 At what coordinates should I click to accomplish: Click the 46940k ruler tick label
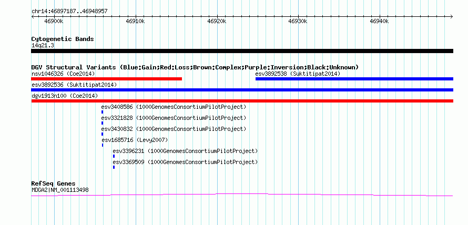pyautogui.click(x=379, y=21)
